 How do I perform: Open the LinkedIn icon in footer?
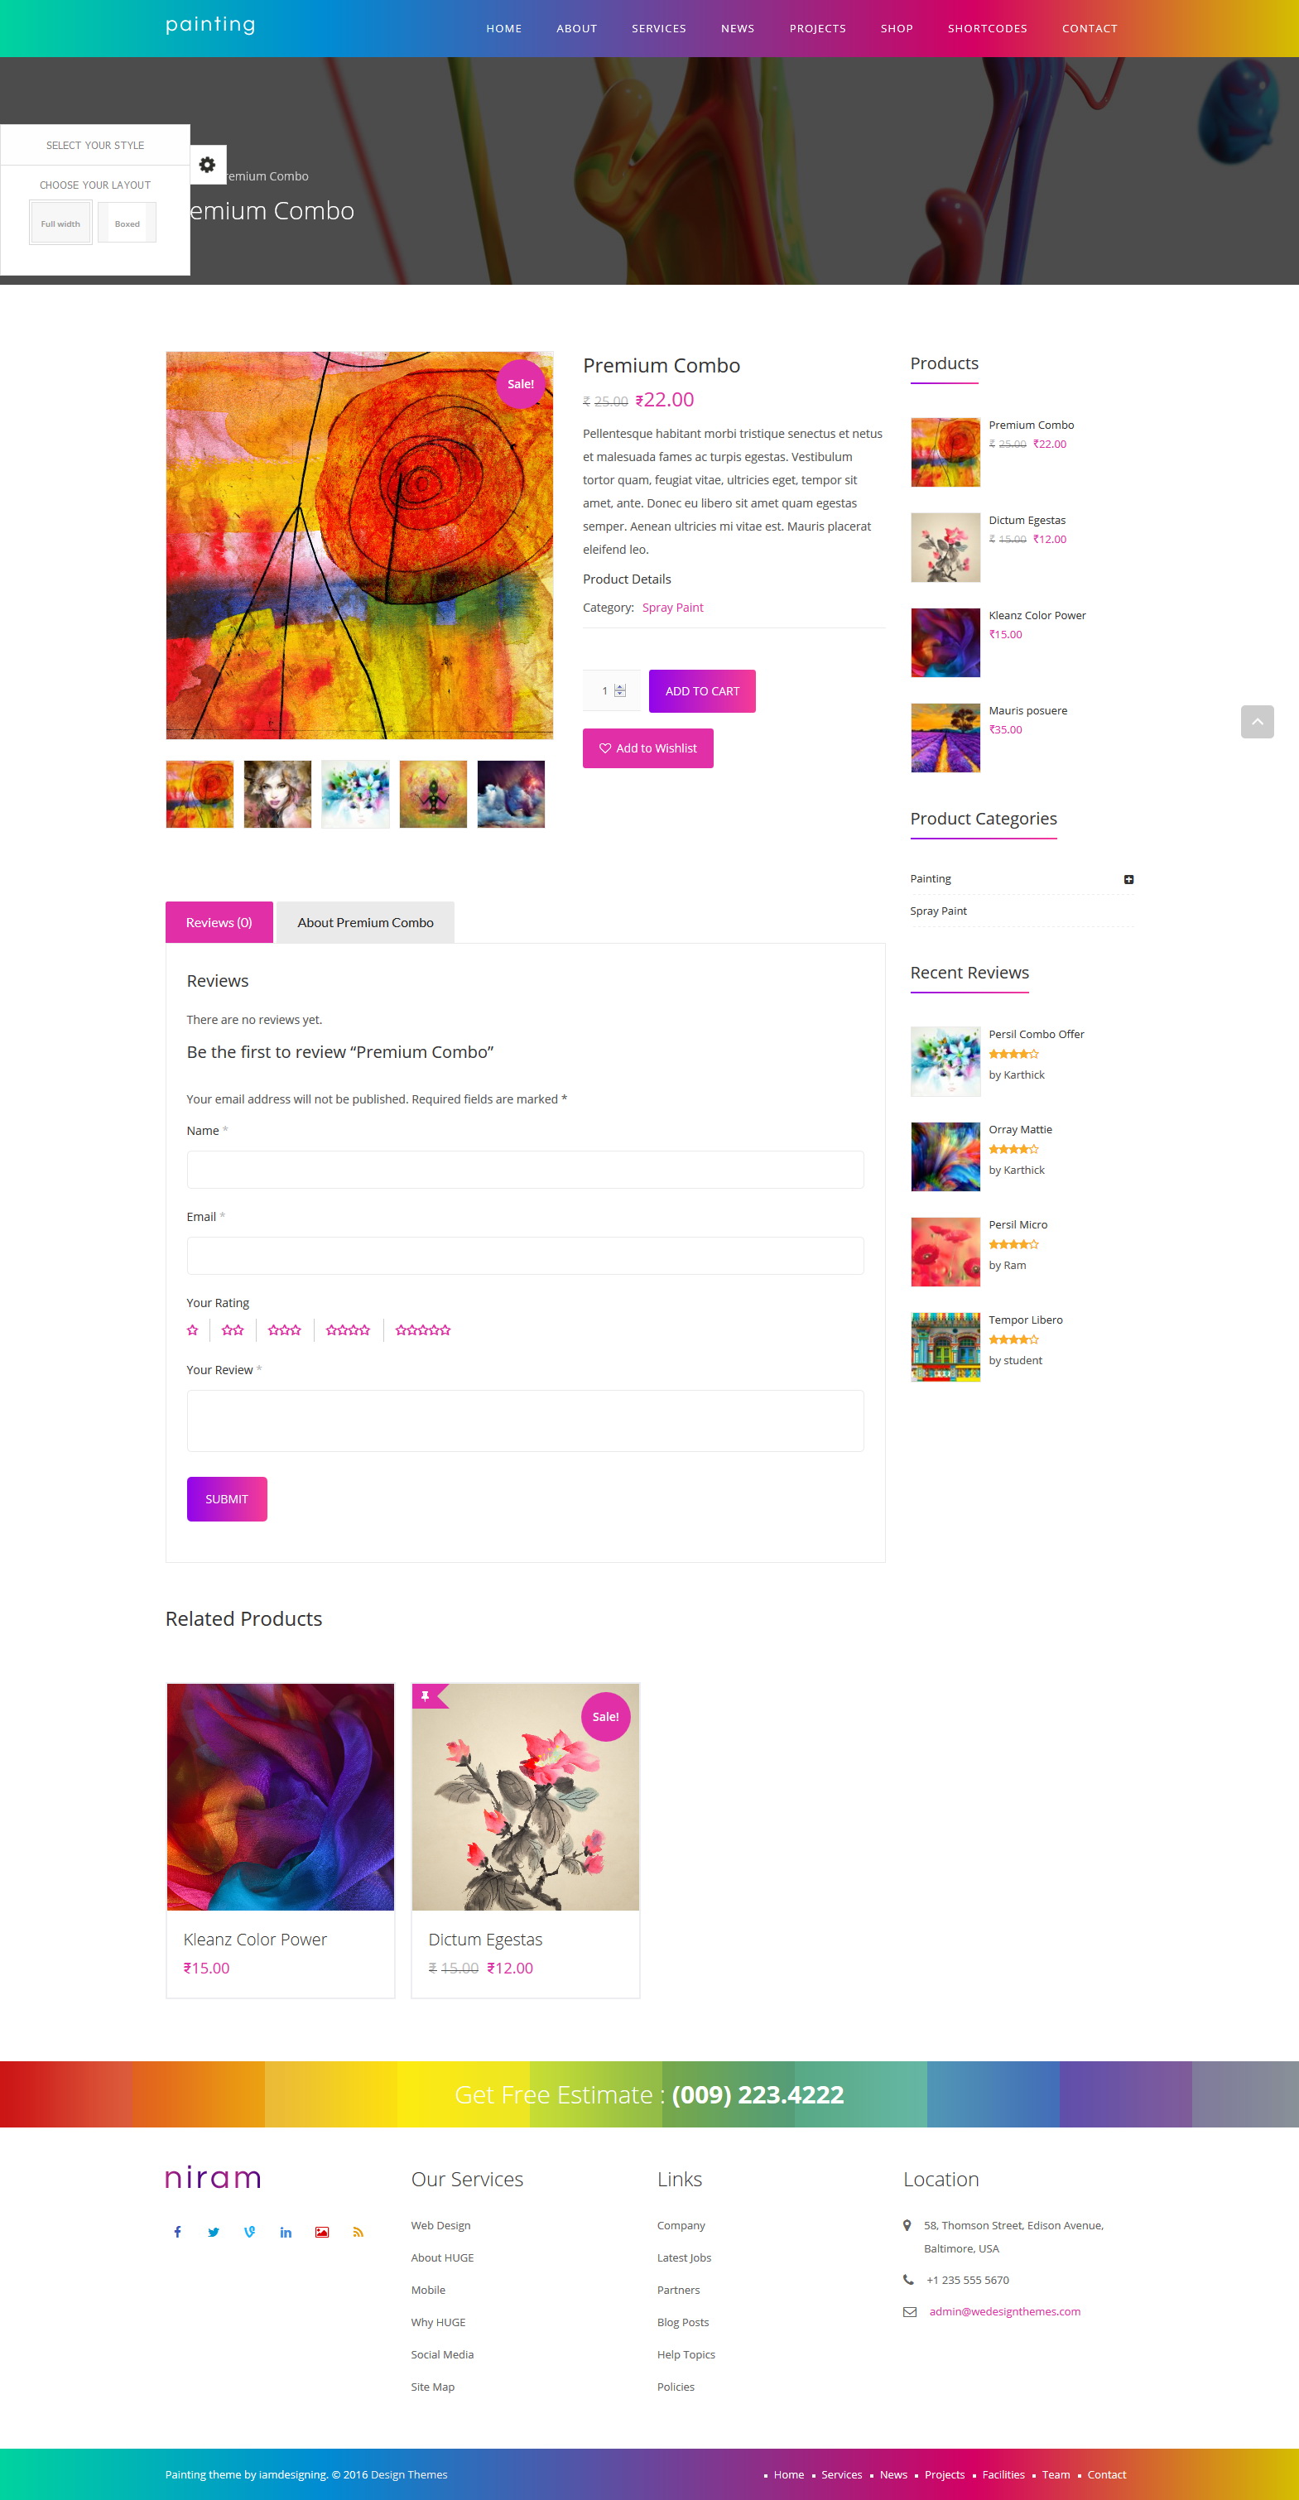(286, 2232)
